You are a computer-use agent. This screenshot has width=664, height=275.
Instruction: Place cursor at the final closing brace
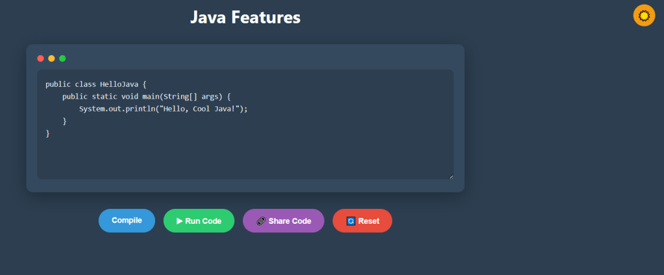coord(47,134)
